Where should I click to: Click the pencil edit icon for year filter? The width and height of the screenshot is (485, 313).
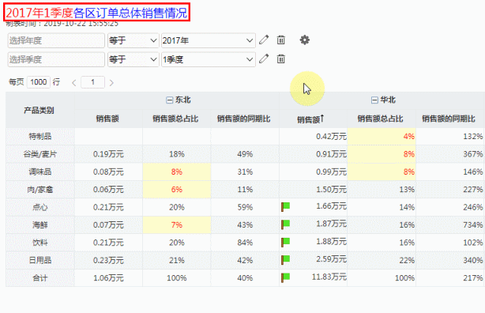264,40
